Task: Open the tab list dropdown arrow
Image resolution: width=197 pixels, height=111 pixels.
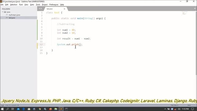Action: coord(195,9)
